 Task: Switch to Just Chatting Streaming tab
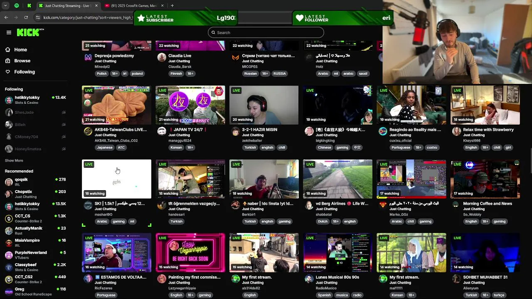[69, 6]
